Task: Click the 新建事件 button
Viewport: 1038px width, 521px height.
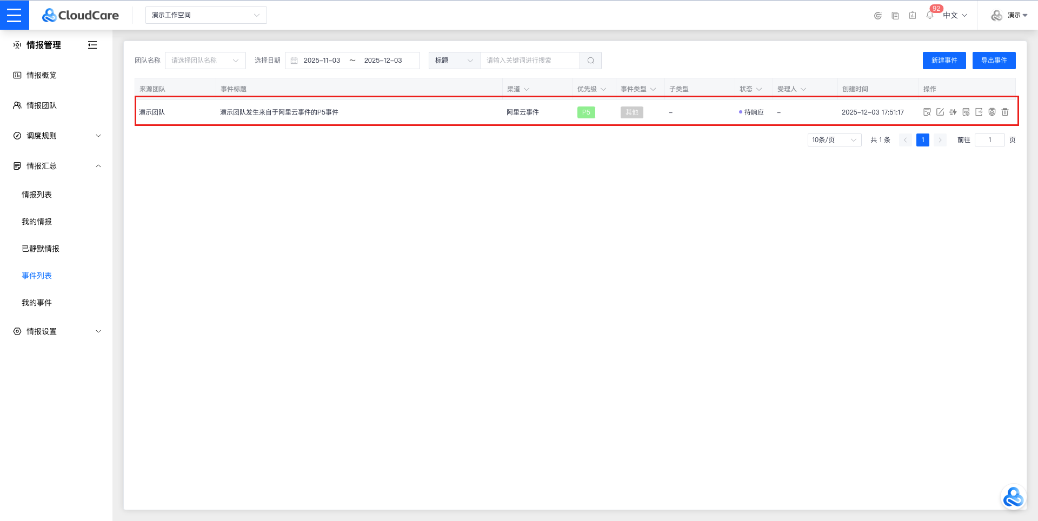Action: (944, 61)
